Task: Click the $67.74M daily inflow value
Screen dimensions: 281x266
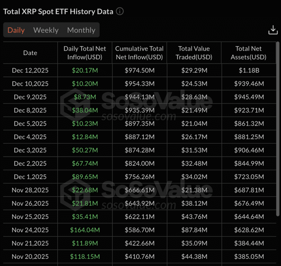Action: [85, 163]
